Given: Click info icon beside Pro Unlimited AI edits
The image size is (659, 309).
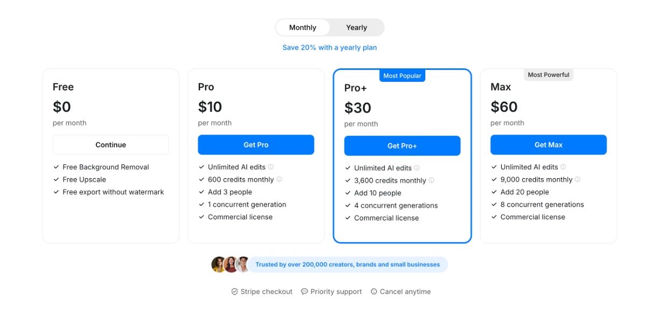Looking at the screenshot, I should click(x=271, y=167).
